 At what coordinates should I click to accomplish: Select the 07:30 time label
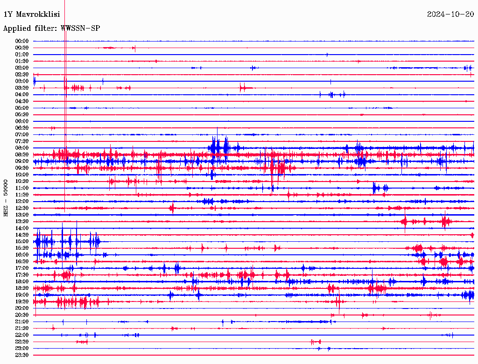pos(22,141)
